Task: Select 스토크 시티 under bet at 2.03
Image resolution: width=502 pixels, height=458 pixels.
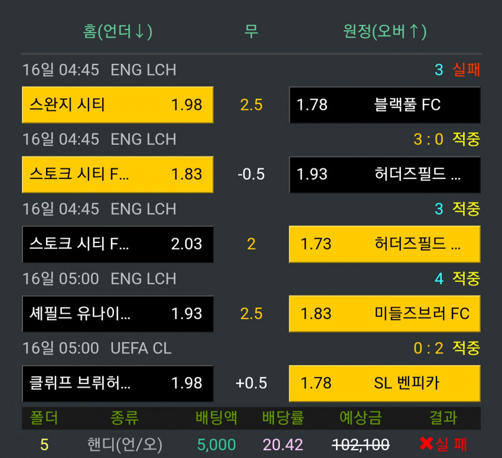Action: (118, 244)
